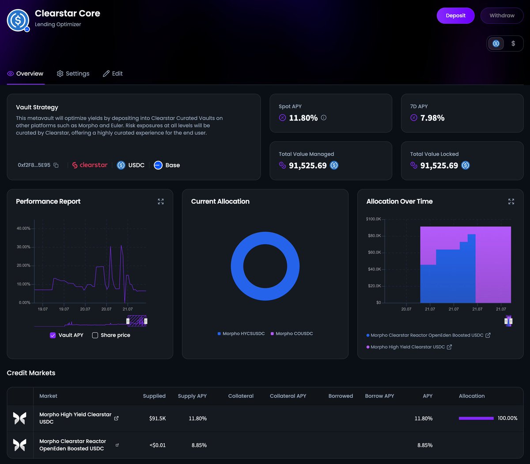
Task: Click the Performance Report range slider handle
Action: tap(128, 321)
